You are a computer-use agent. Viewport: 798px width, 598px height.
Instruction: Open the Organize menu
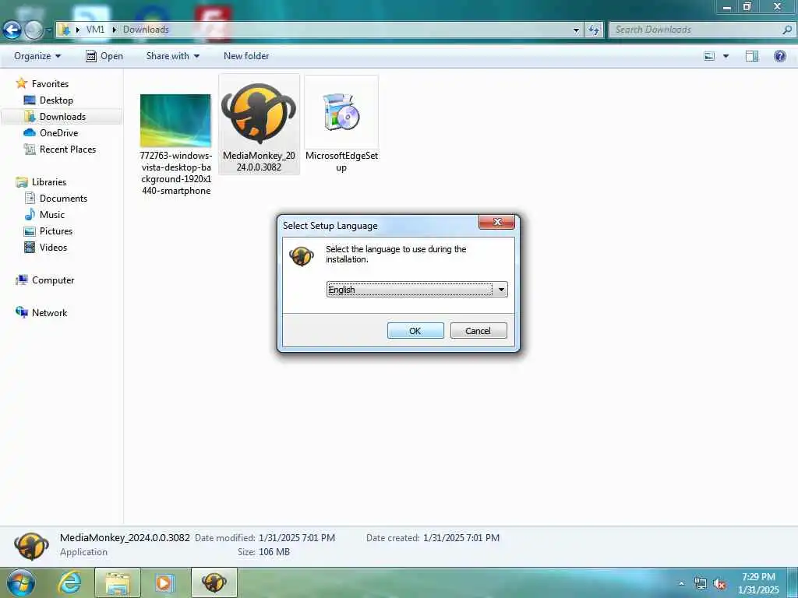click(x=37, y=56)
